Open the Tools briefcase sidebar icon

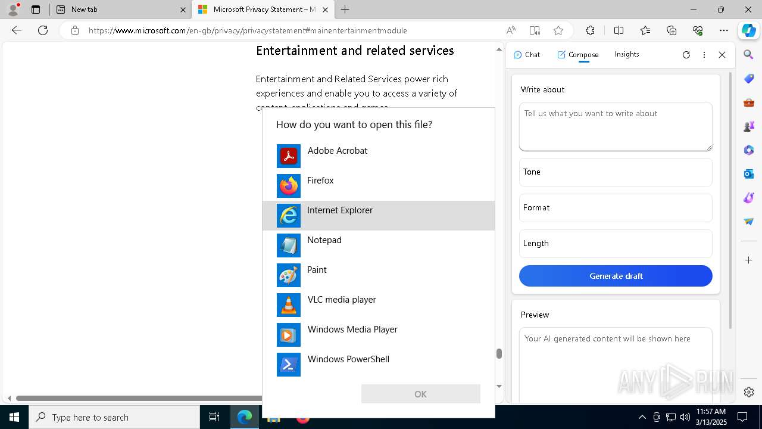click(749, 102)
